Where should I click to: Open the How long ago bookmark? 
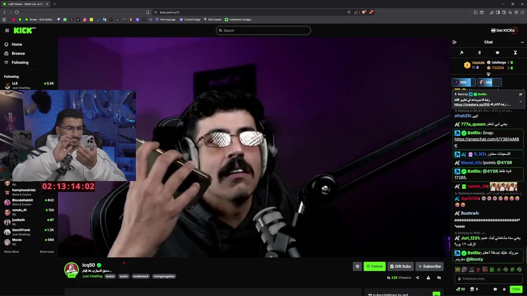[165, 19]
